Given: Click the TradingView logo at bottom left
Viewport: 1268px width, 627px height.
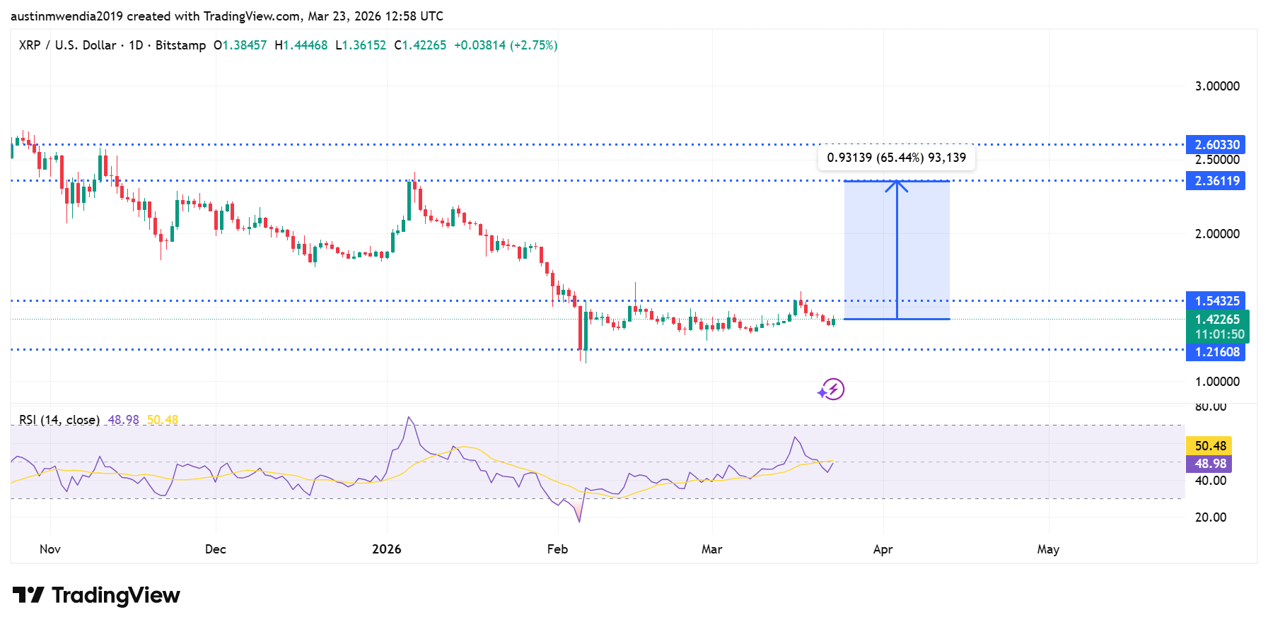Looking at the screenshot, I should 96,595.
